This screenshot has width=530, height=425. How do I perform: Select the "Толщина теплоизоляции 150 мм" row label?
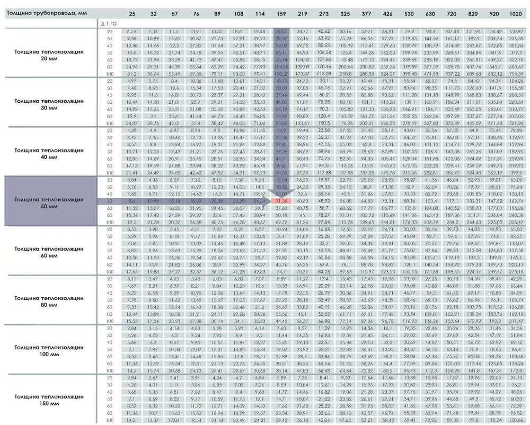point(49,400)
